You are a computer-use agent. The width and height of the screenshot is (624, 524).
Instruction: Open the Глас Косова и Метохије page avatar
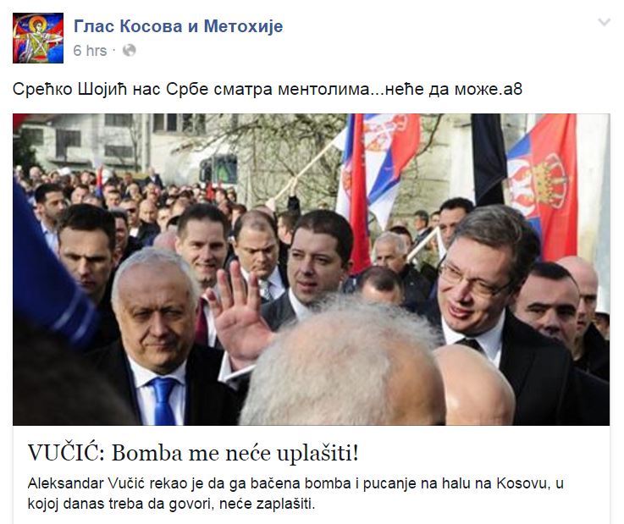[38, 38]
